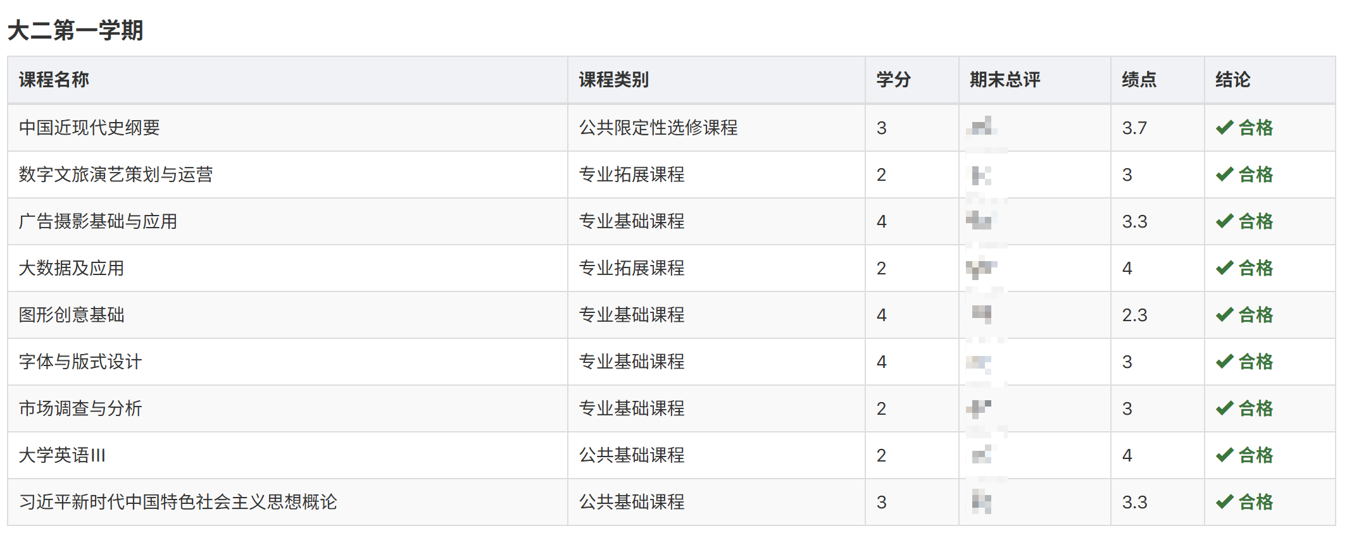The image size is (1347, 545).
Task: Click the 课程名称 column header
Action: [x=54, y=80]
